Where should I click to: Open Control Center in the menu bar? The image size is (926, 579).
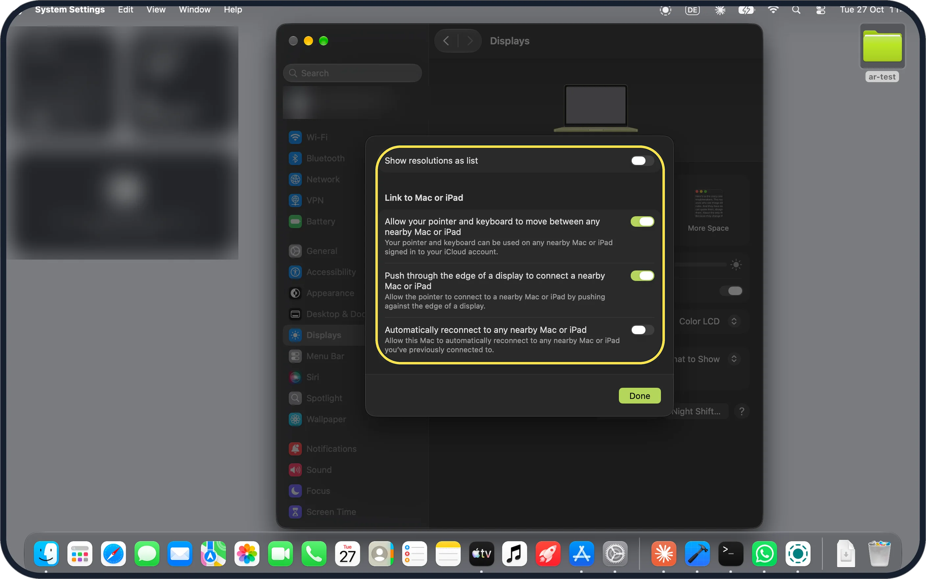(x=820, y=10)
